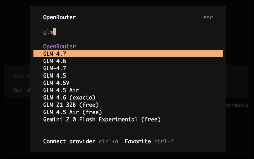The height and width of the screenshot is (159, 254).
Task: Click the dimmed "commands" text on right
Action: pyautogui.click(x=237, y=105)
